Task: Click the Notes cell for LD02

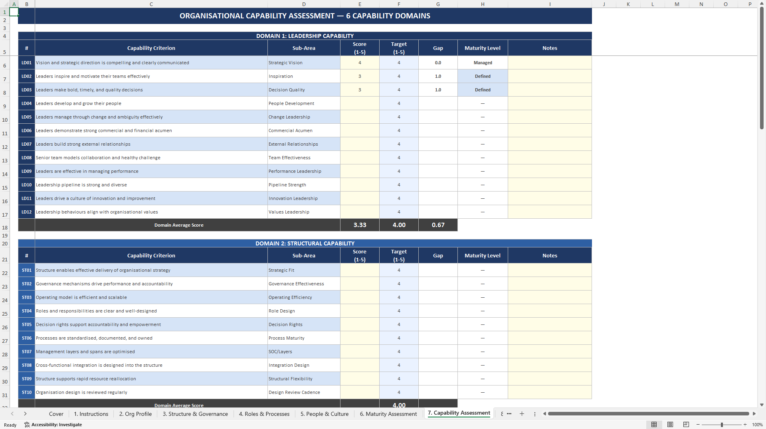Action: pyautogui.click(x=550, y=76)
